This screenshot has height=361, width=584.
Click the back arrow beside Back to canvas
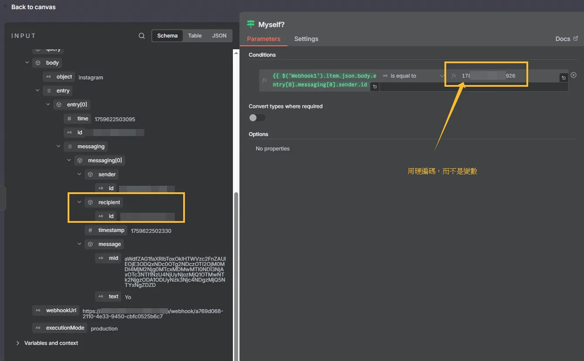click(6, 7)
